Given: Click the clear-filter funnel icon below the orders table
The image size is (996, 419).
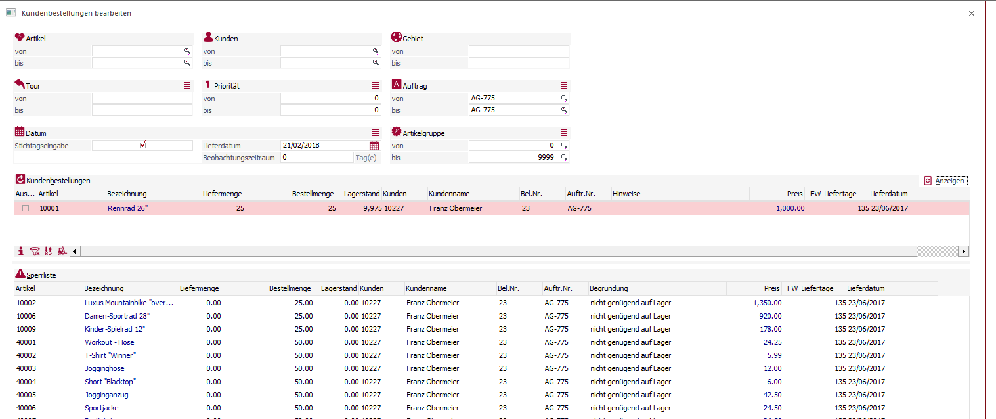Looking at the screenshot, I should 35,251.
